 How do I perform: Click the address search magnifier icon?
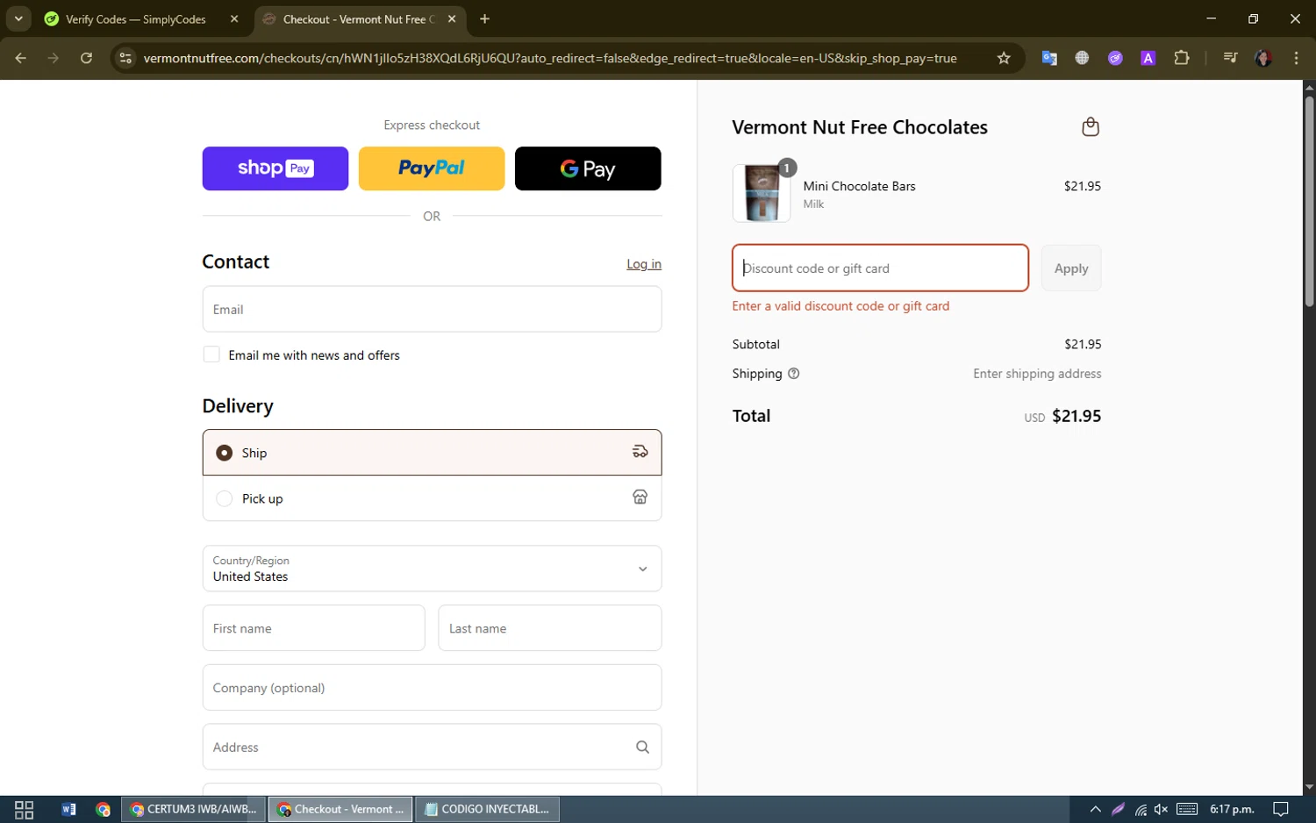coord(642,748)
